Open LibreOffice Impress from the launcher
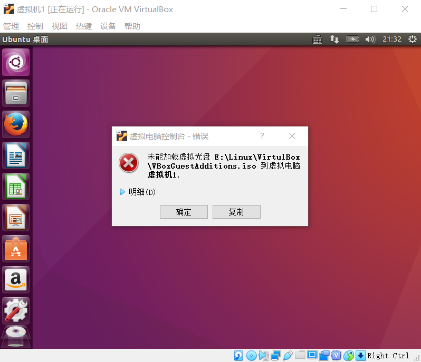This screenshot has width=421, height=362. (x=16, y=218)
